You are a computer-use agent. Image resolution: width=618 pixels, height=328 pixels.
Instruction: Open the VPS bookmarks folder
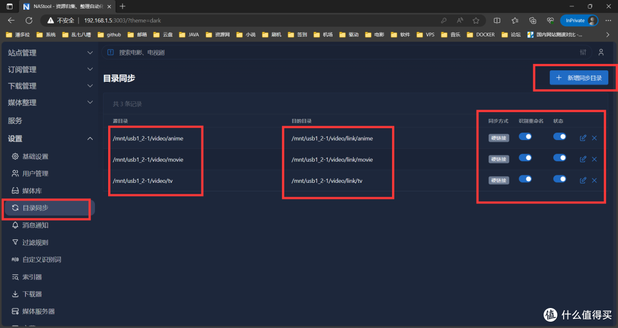click(x=425, y=35)
